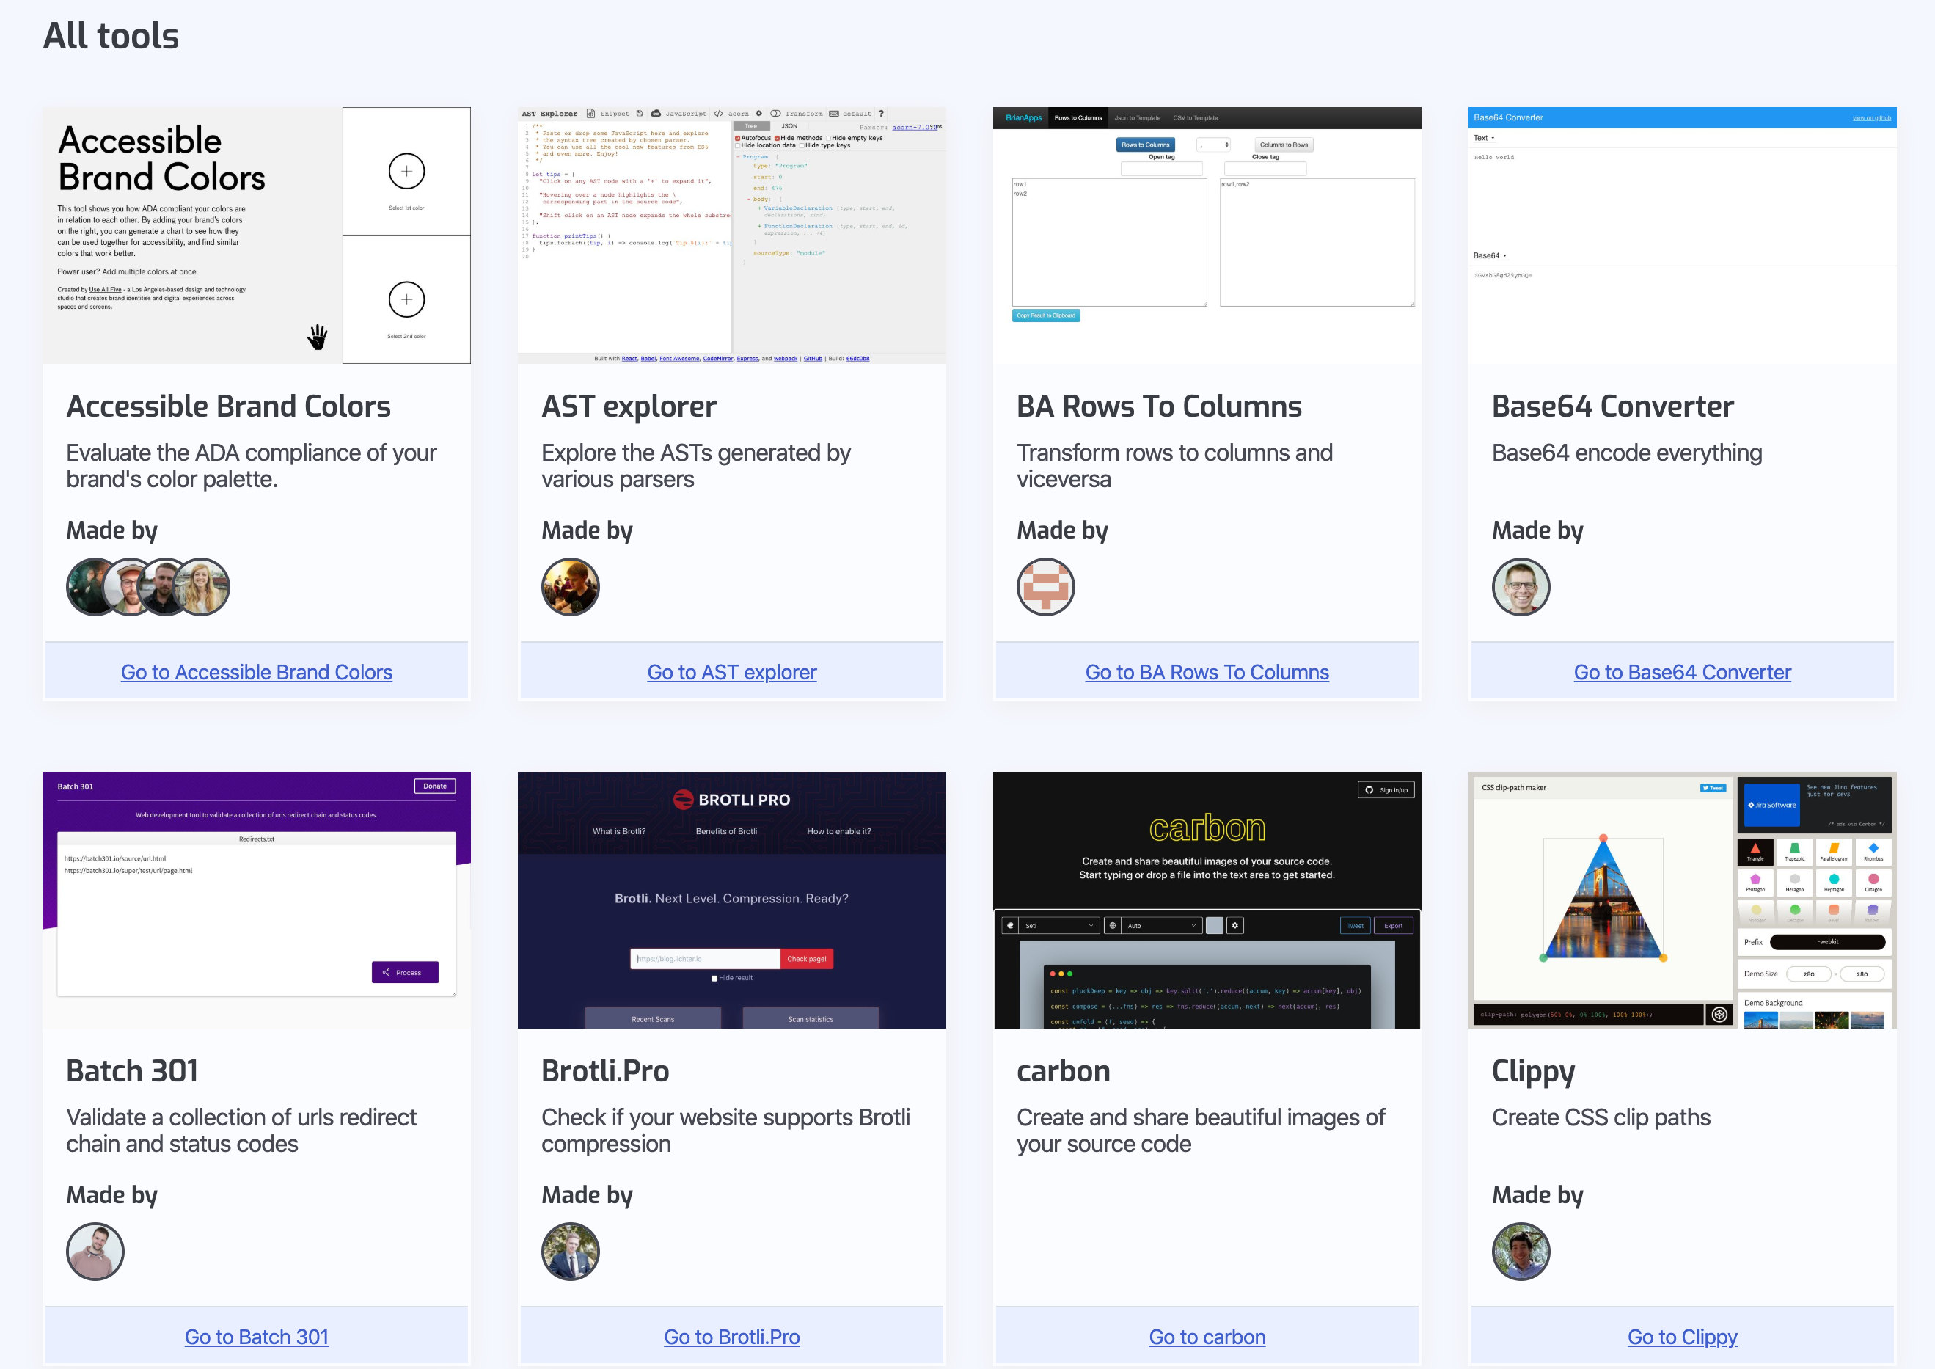
Task: Open the Go to Accessible Brand Colors link
Action: 256,672
